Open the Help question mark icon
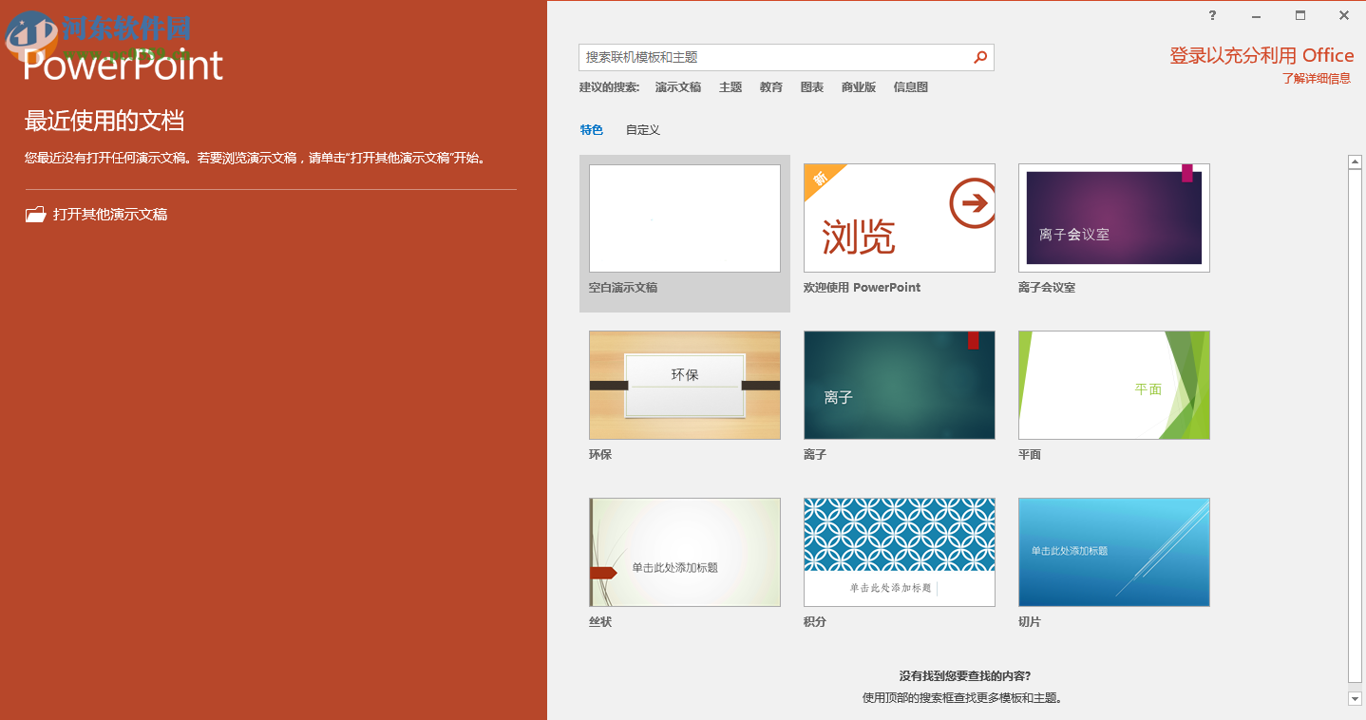This screenshot has height=720, width=1366. point(1211,15)
